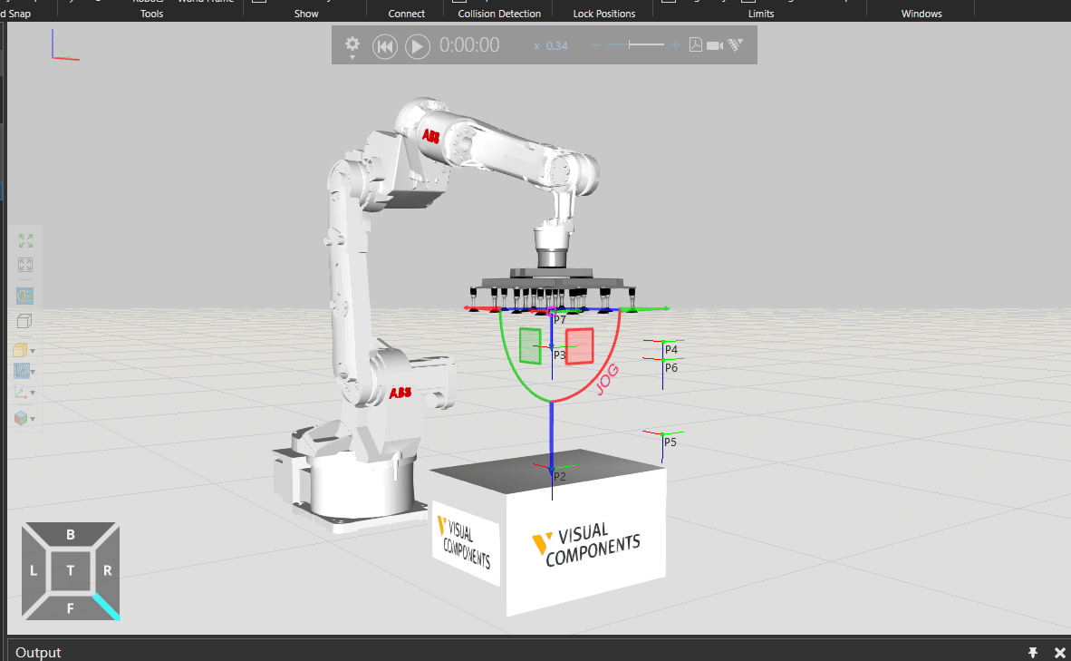1071x661 pixels.
Task: Click the colored cube view icon
Action: click(x=21, y=418)
